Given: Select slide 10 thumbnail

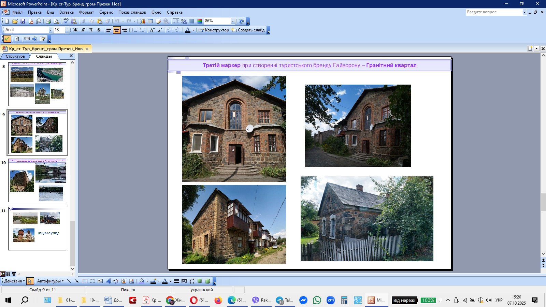Looking at the screenshot, I should (37, 180).
